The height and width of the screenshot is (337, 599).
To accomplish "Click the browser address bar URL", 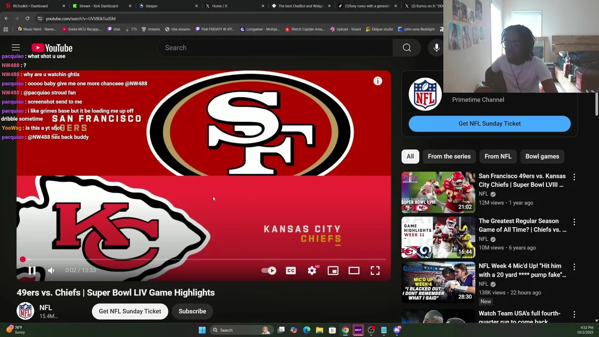I will [x=80, y=18].
